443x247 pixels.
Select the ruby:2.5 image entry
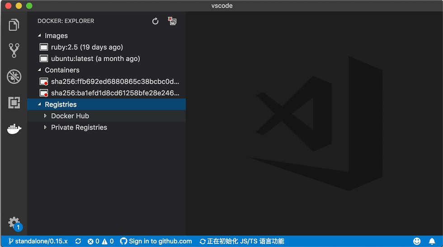(x=107, y=47)
